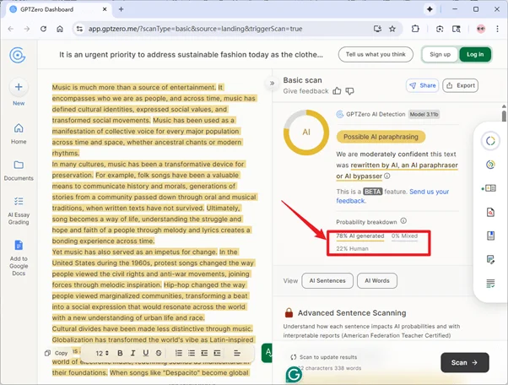Viewport: 508px width, 385px height.
Task: Open browser extensions puzzle icon
Action: coord(415,29)
